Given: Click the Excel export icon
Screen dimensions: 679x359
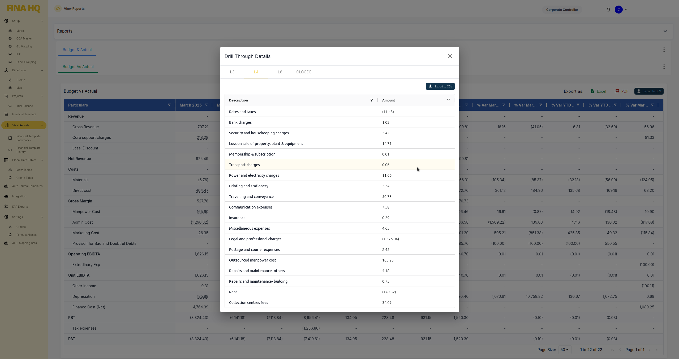Looking at the screenshot, I should (592, 91).
